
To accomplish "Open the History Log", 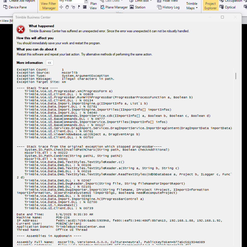I will [x=168, y=7].
